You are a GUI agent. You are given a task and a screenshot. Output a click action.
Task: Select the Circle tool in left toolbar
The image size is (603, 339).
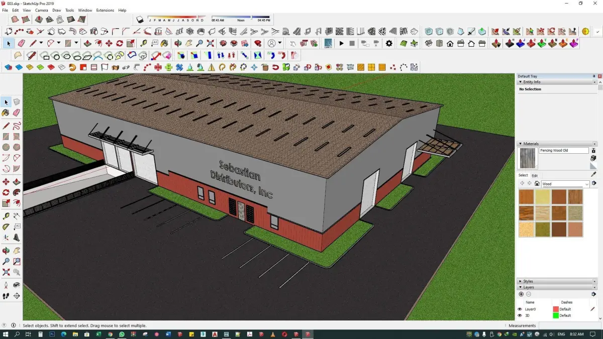click(x=6, y=147)
